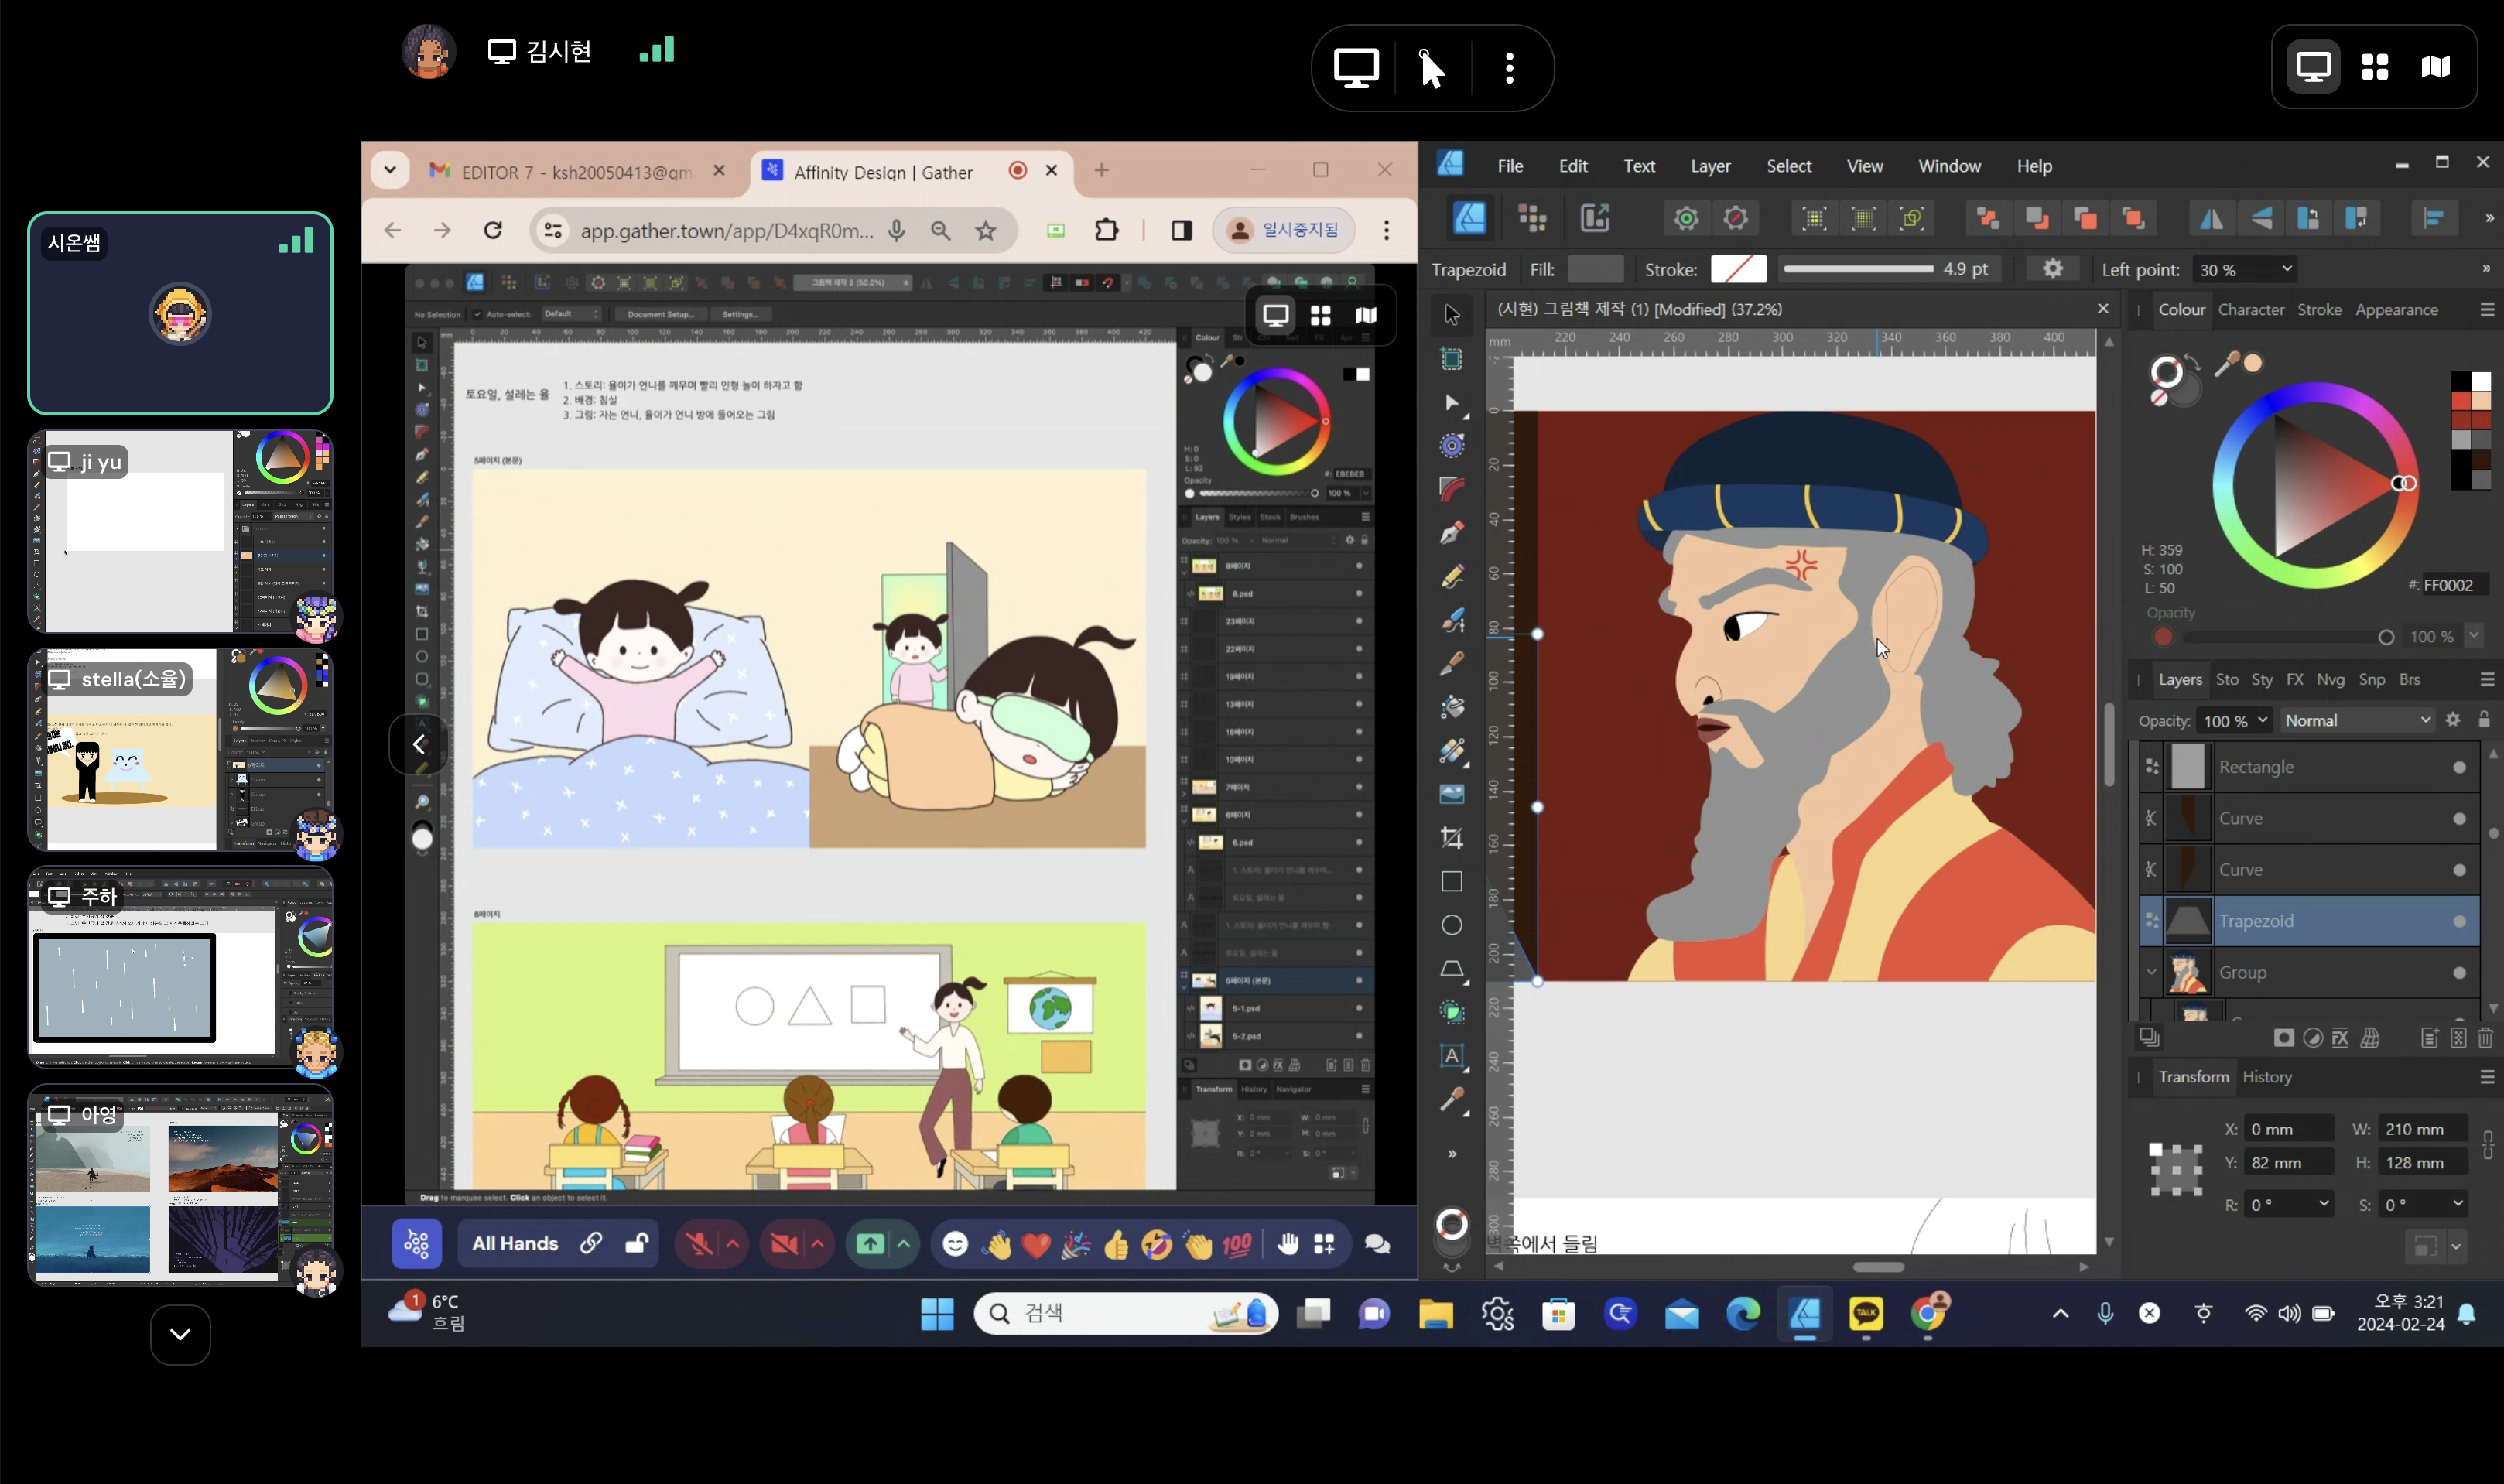Click the X position input field

(x=2288, y=1129)
